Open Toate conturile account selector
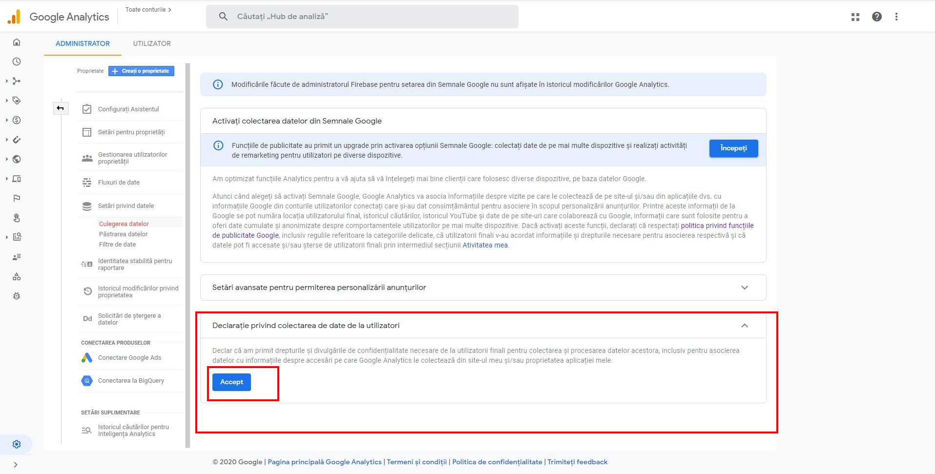This screenshot has width=935, height=474. click(x=148, y=10)
